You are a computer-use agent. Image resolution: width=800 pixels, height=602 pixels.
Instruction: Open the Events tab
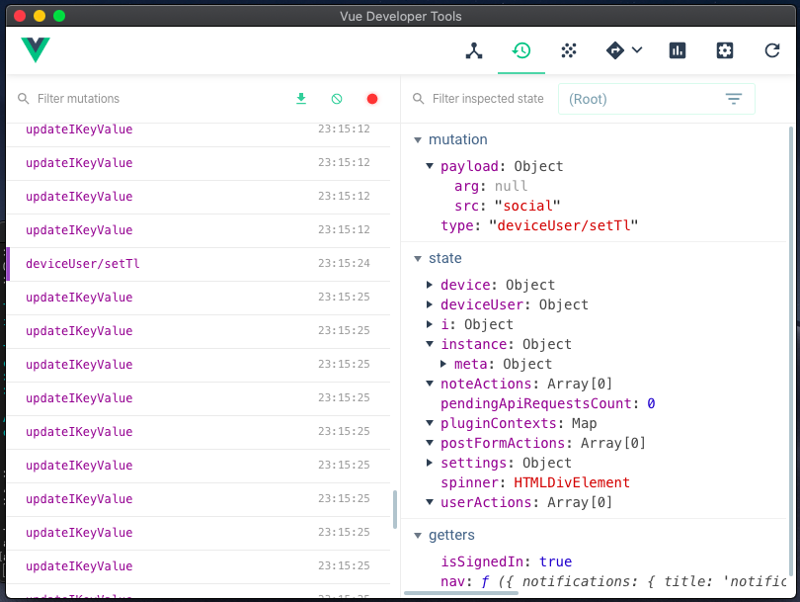569,50
